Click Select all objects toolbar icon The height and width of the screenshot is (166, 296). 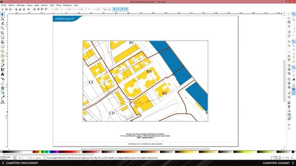click(x=2, y=9)
